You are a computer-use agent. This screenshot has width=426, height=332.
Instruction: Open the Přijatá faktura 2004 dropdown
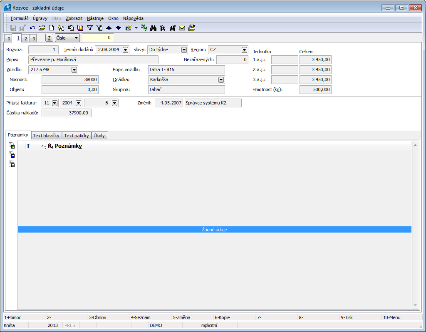78,103
